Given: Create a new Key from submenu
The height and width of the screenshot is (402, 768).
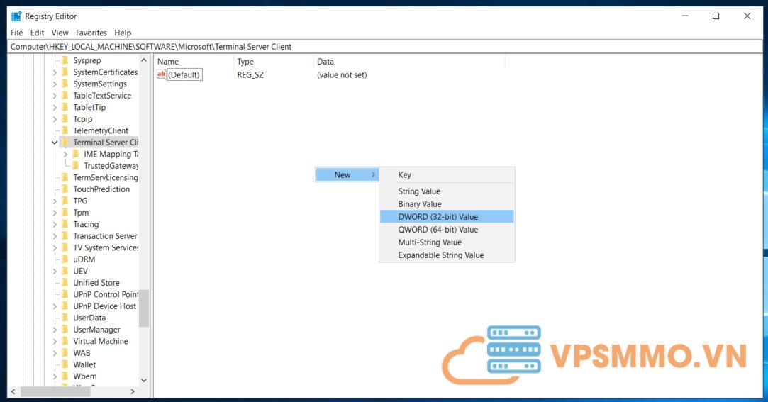Looking at the screenshot, I should click(404, 175).
